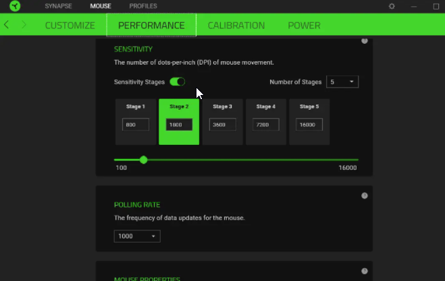Open help icon for Polling Rate
Viewport: 445px width, 281px height.
coord(365,195)
